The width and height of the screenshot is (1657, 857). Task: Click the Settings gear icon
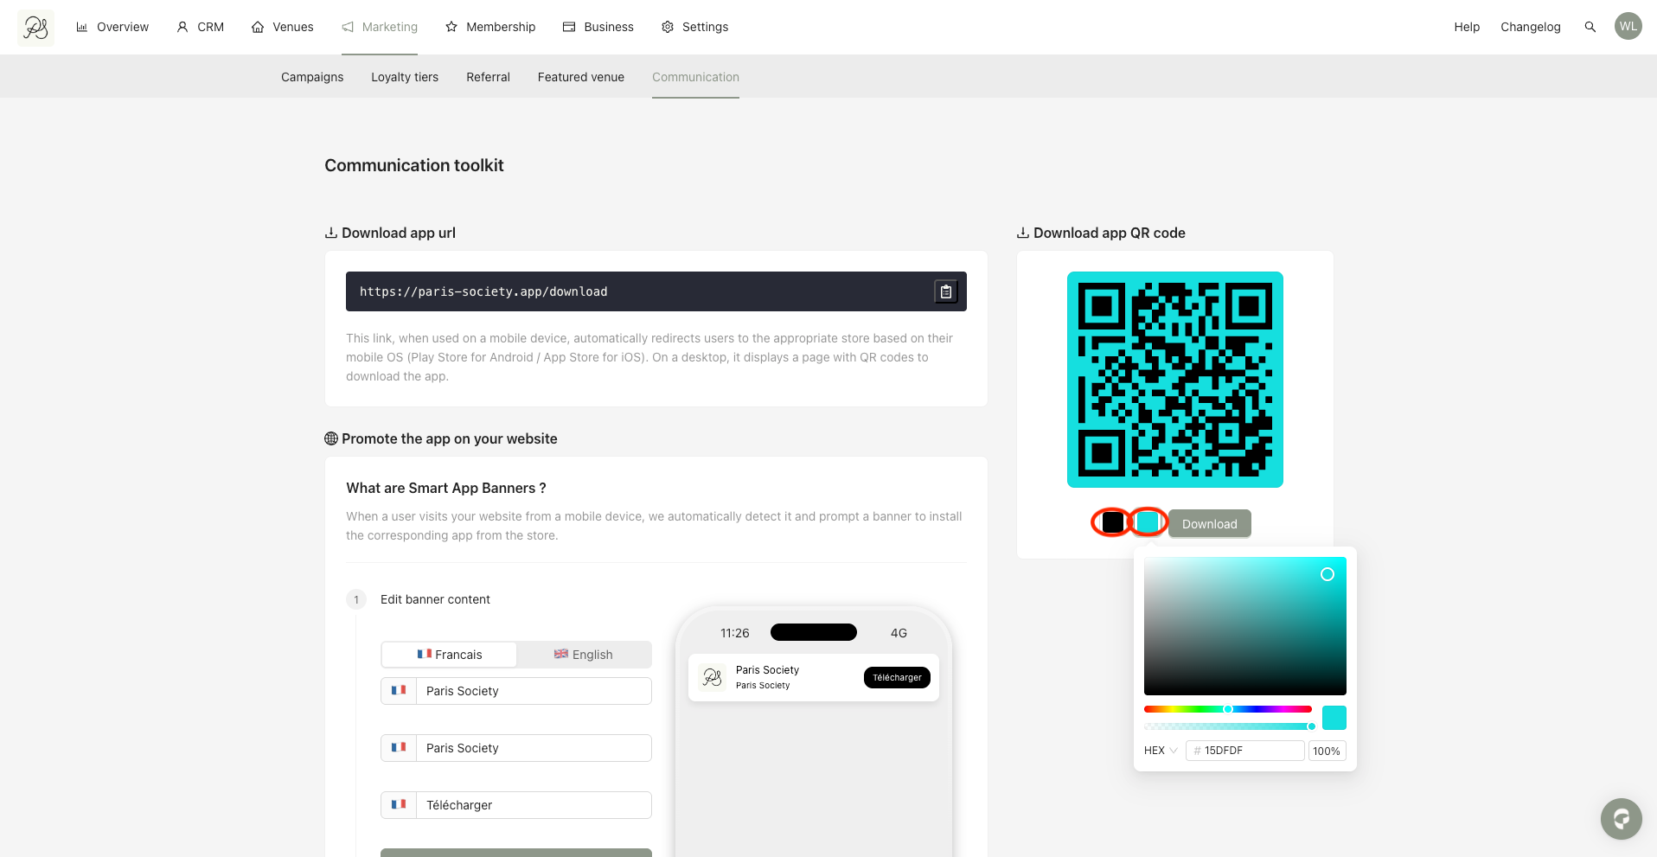[x=668, y=27]
